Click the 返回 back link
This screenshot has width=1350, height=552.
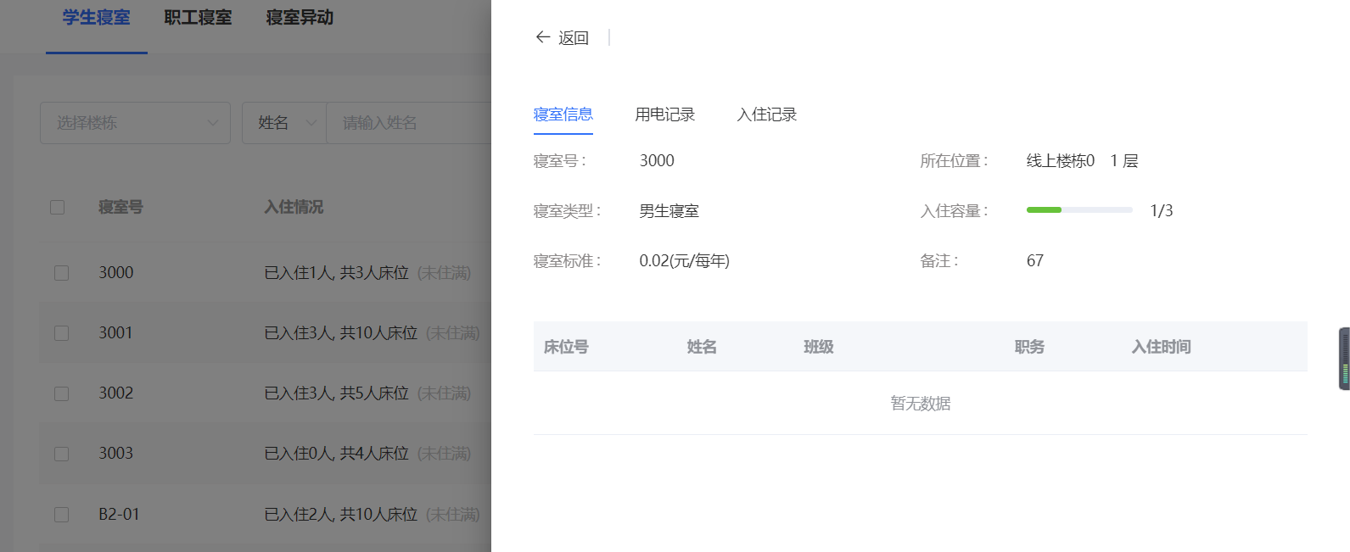click(573, 38)
